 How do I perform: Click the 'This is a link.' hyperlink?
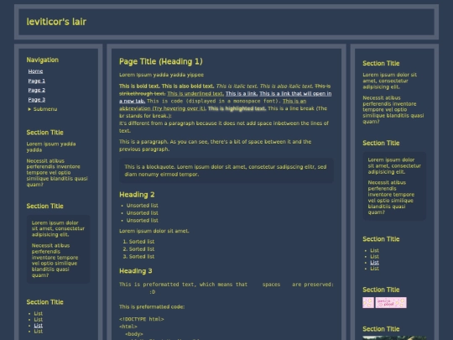(x=242, y=93)
